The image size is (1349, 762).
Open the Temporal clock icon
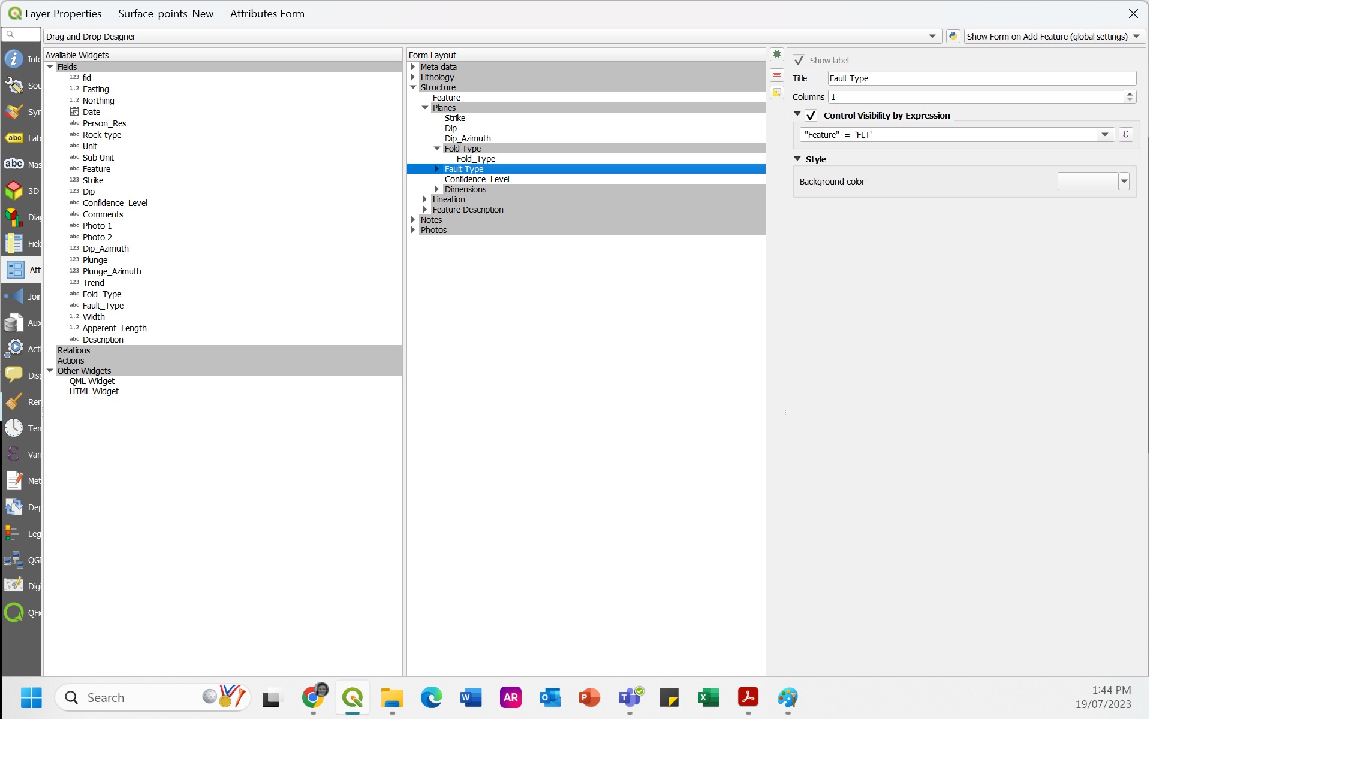point(14,428)
